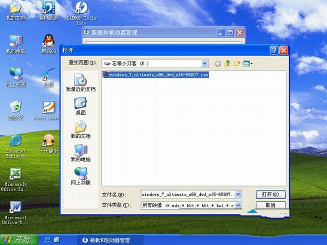Open the Views menu icon
Viewport: 327px width, 245px height.
click(x=248, y=63)
